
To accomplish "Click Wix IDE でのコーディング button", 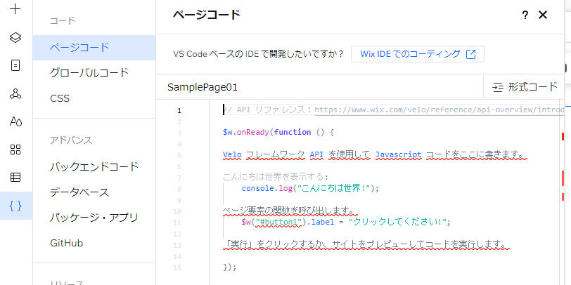I will [418, 54].
